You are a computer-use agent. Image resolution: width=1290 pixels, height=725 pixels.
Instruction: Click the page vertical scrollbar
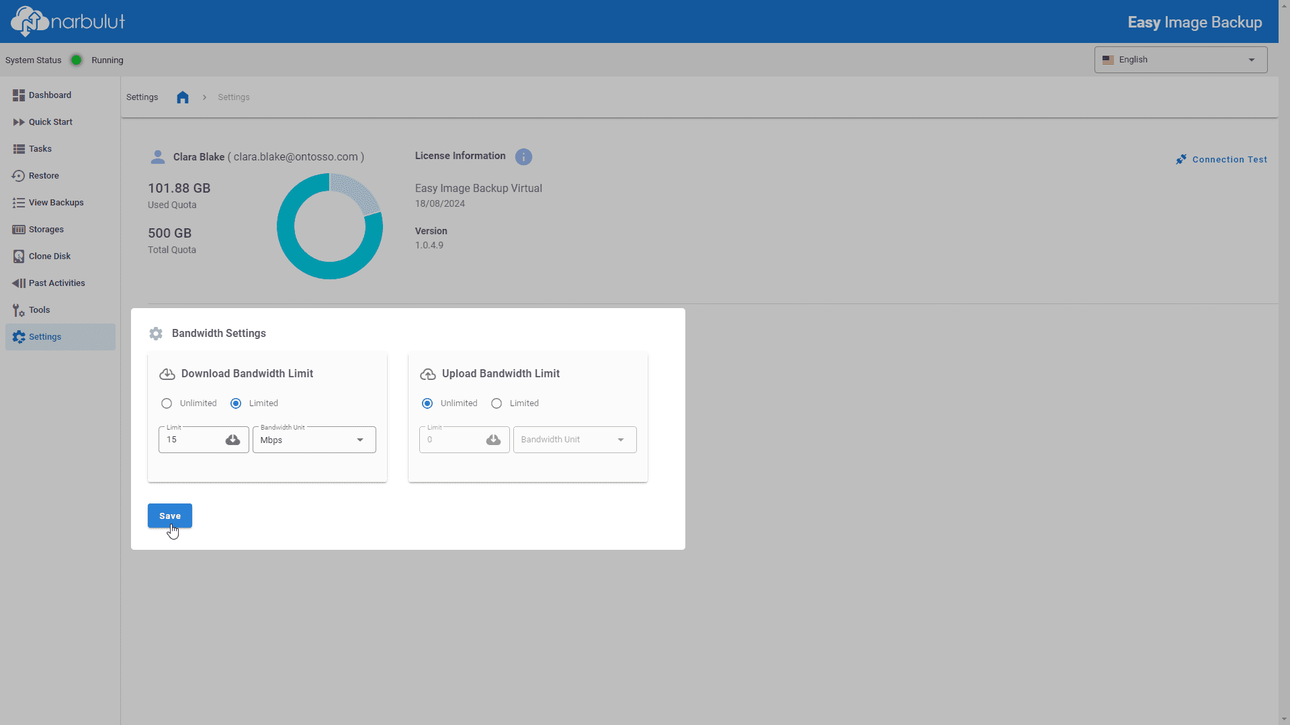click(x=1284, y=362)
